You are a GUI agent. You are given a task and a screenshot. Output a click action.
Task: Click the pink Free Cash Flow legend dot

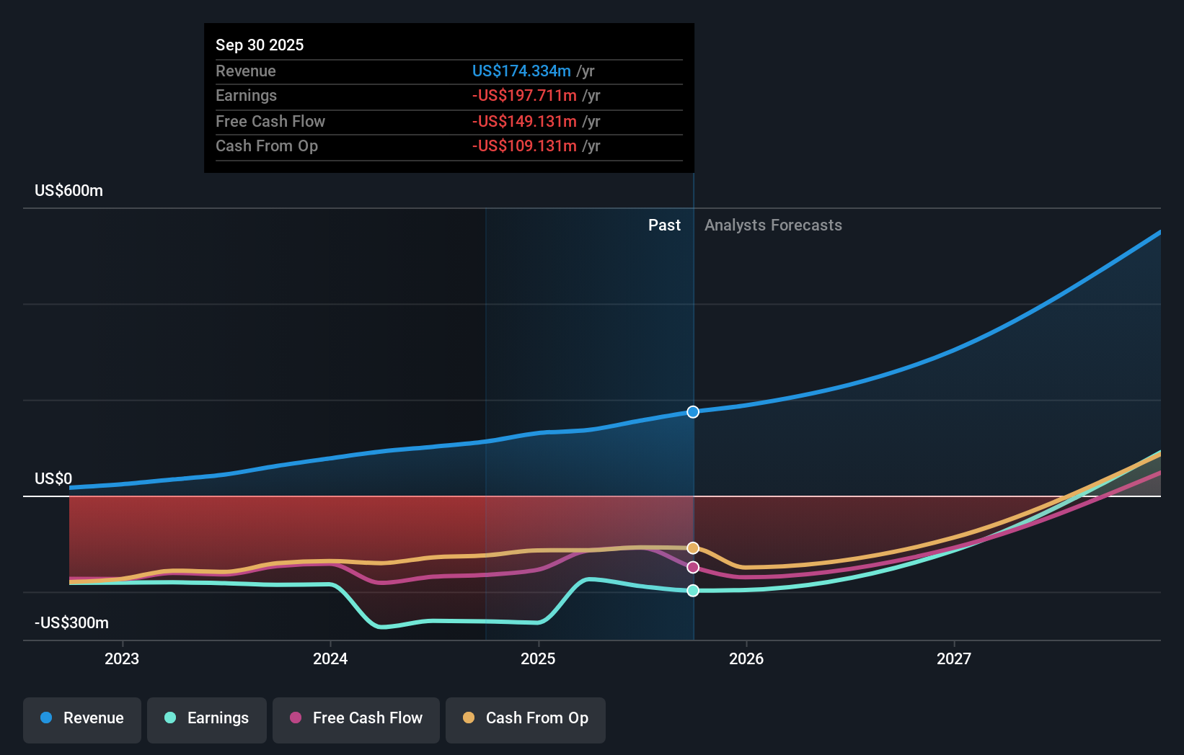[x=295, y=718]
